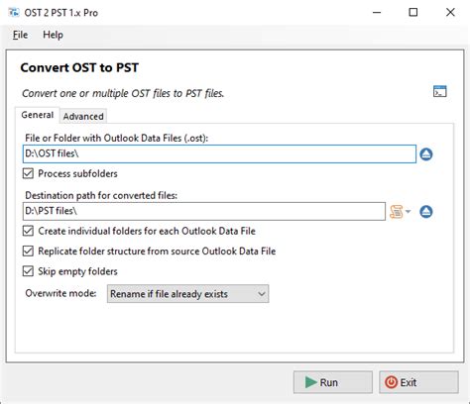
Task: Click the OST source path input field
Action: click(x=219, y=154)
